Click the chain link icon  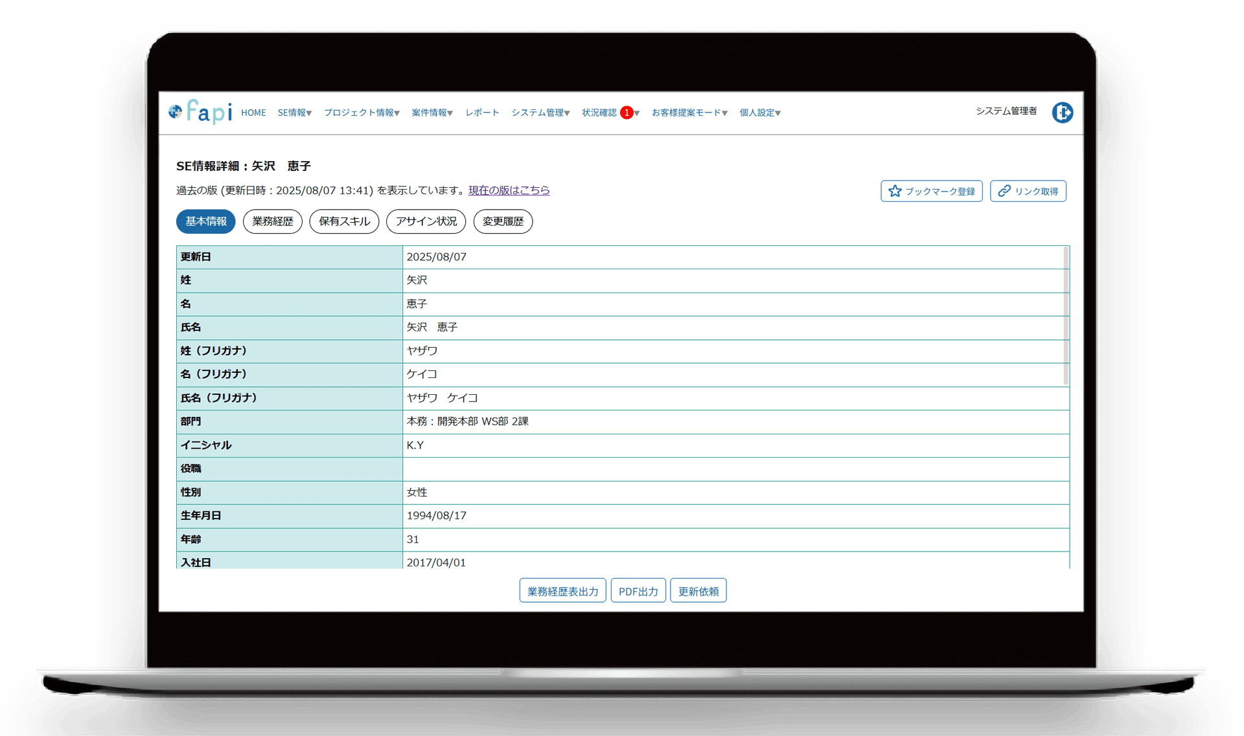click(1004, 191)
